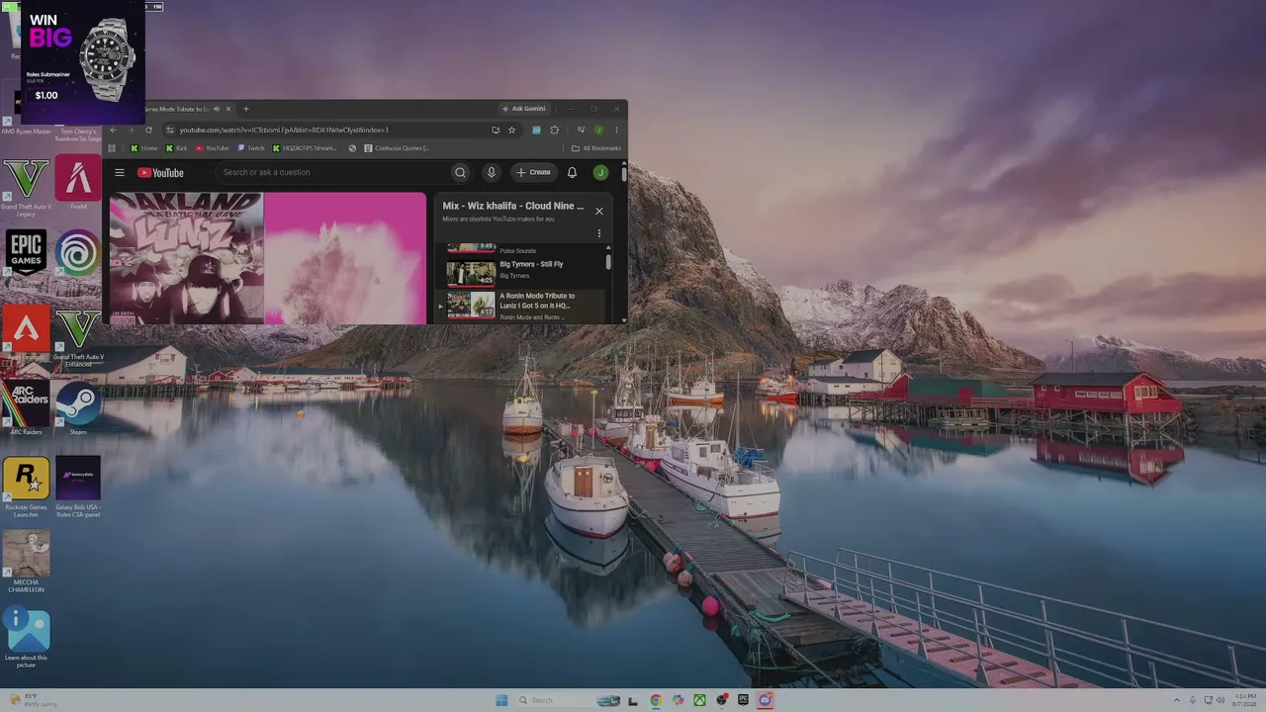Play Big Tymers - Still Fly from the mix
Viewport: 1266px width, 712px height.
point(520,272)
